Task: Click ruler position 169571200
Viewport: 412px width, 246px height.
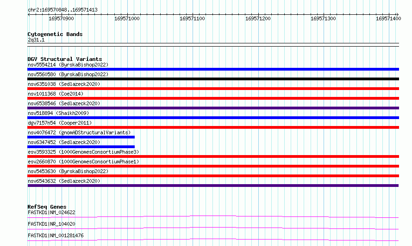Action: point(258,18)
